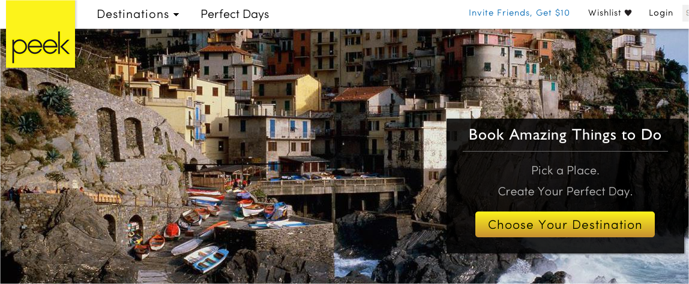Click the divider line under the promo heading
Screen dimensions: 689x284
(565, 151)
